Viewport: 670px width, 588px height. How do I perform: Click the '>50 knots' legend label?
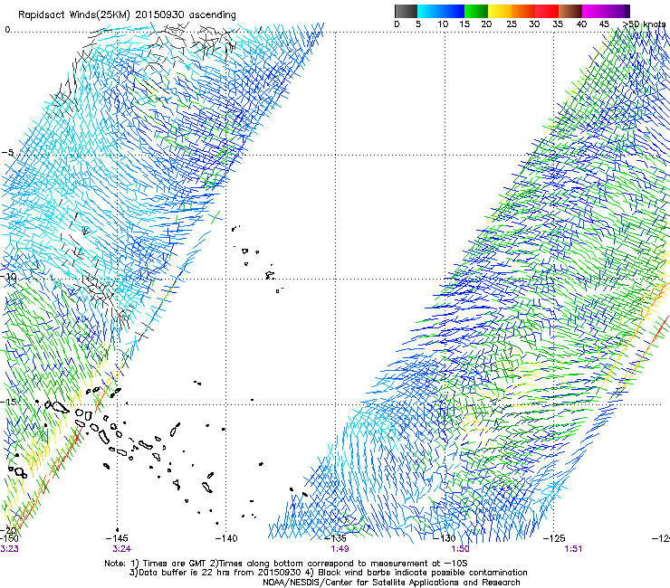tap(644, 24)
